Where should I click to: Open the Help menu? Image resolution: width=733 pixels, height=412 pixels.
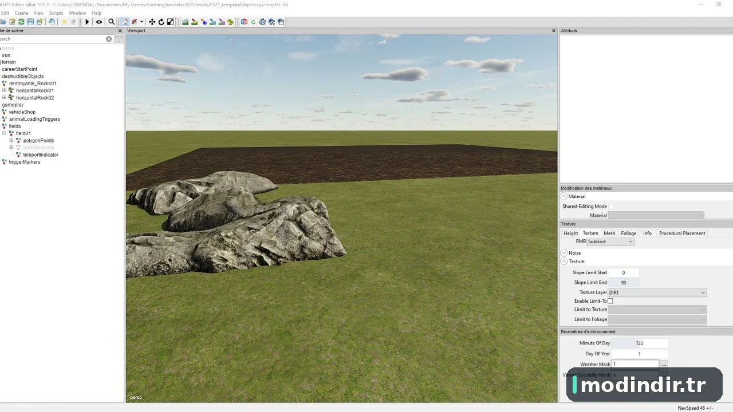[x=97, y=13]
